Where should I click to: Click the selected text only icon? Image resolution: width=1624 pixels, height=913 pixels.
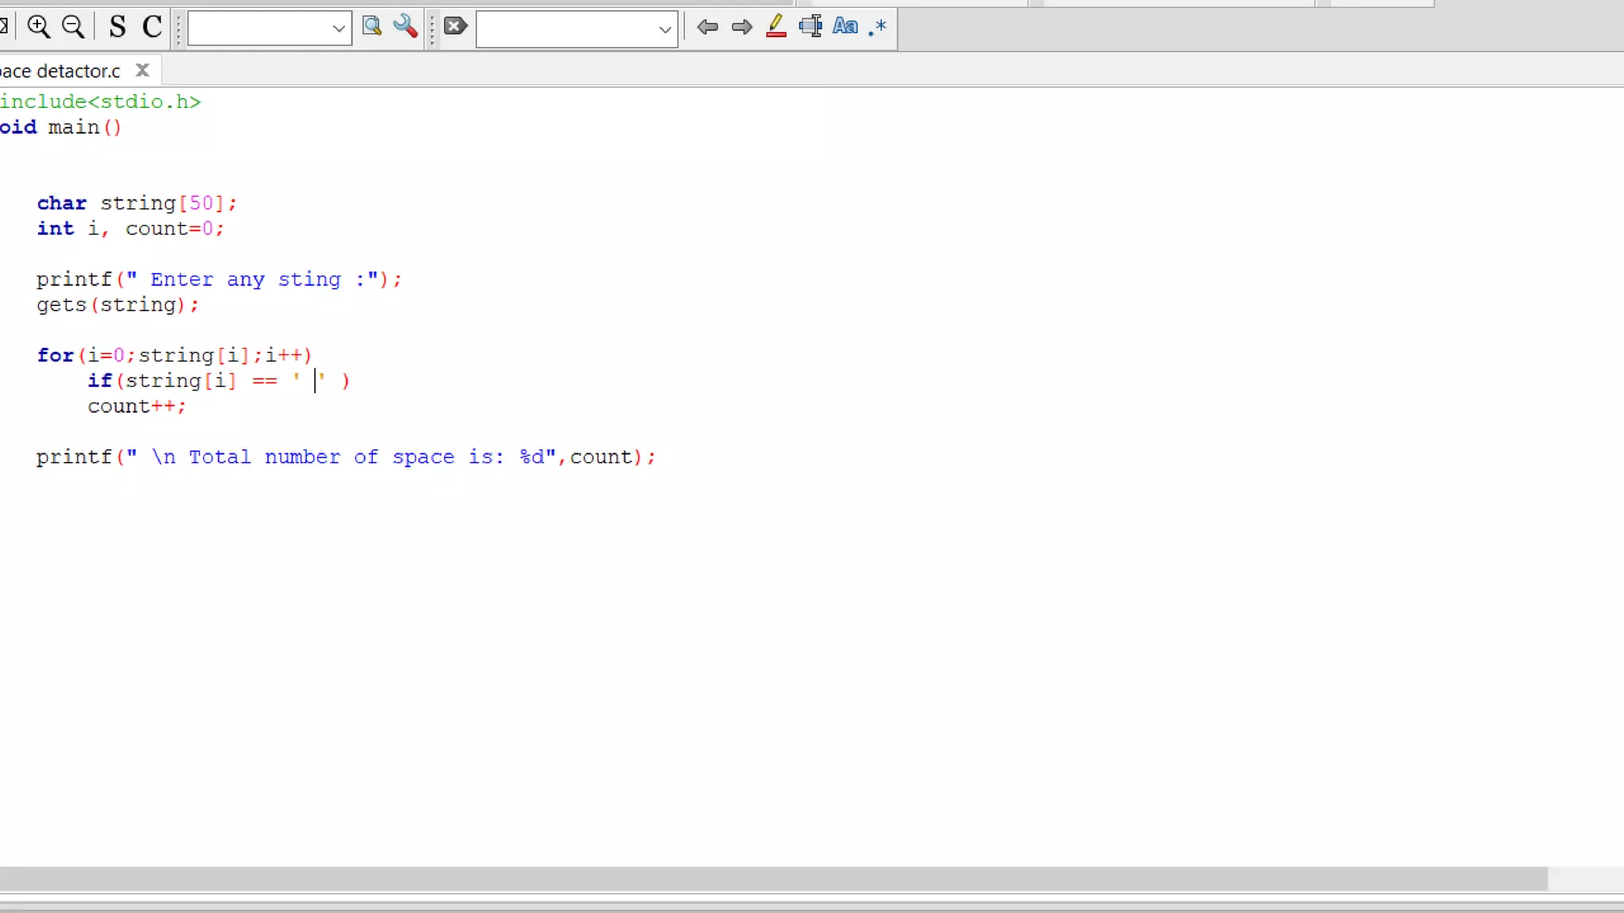pos(810,27)
